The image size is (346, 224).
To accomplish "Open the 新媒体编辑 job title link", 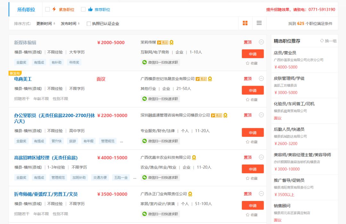I will click(x=25, y=42).
